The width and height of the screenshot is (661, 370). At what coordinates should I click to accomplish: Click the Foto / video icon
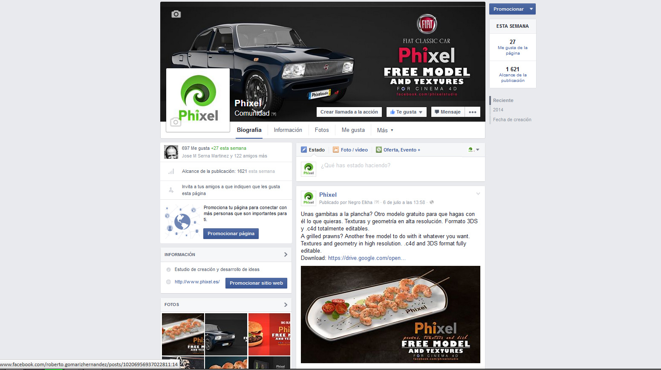(x=336, y=150)
